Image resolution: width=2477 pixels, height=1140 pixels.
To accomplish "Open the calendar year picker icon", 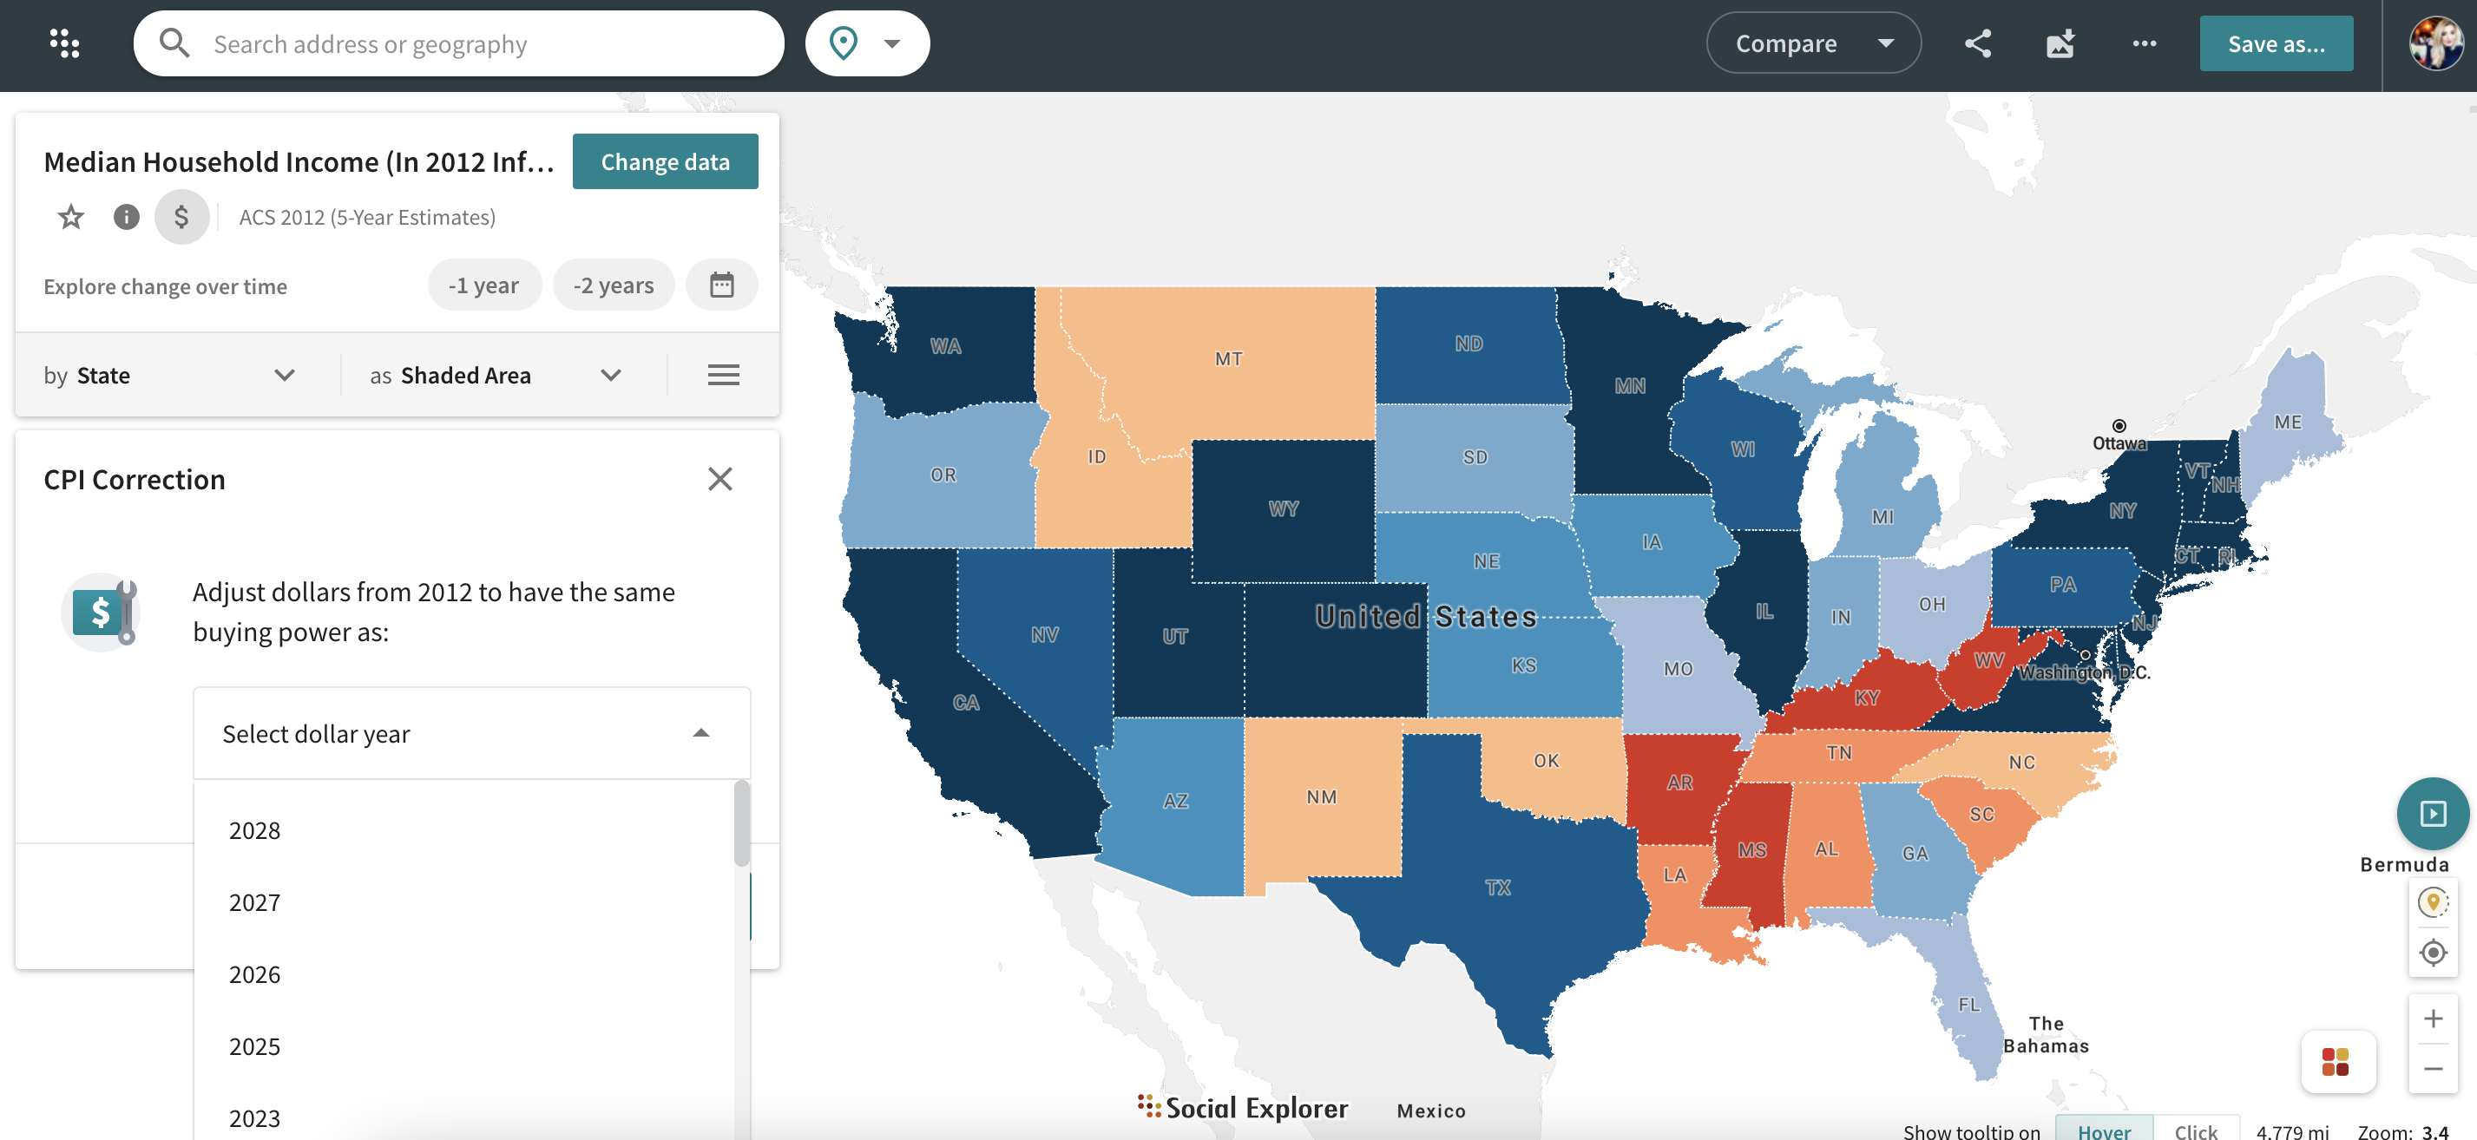I will point(721,285).
